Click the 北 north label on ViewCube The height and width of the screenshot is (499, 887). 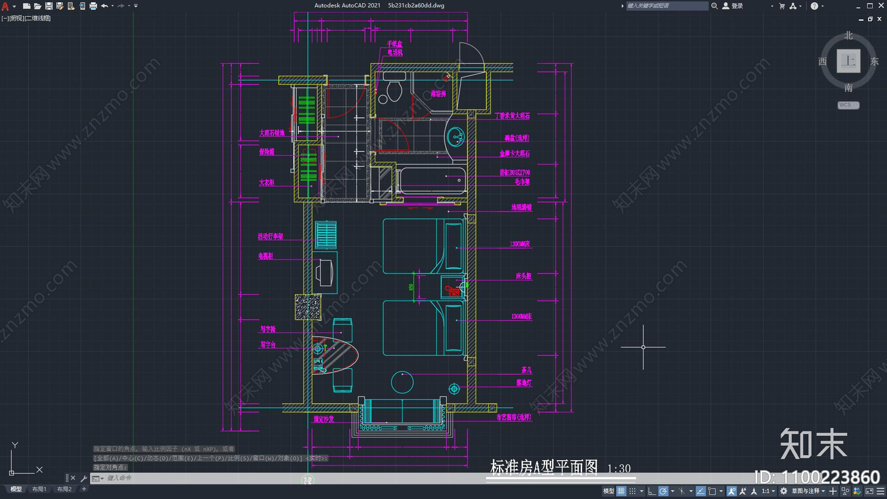[x=848, y=35]
